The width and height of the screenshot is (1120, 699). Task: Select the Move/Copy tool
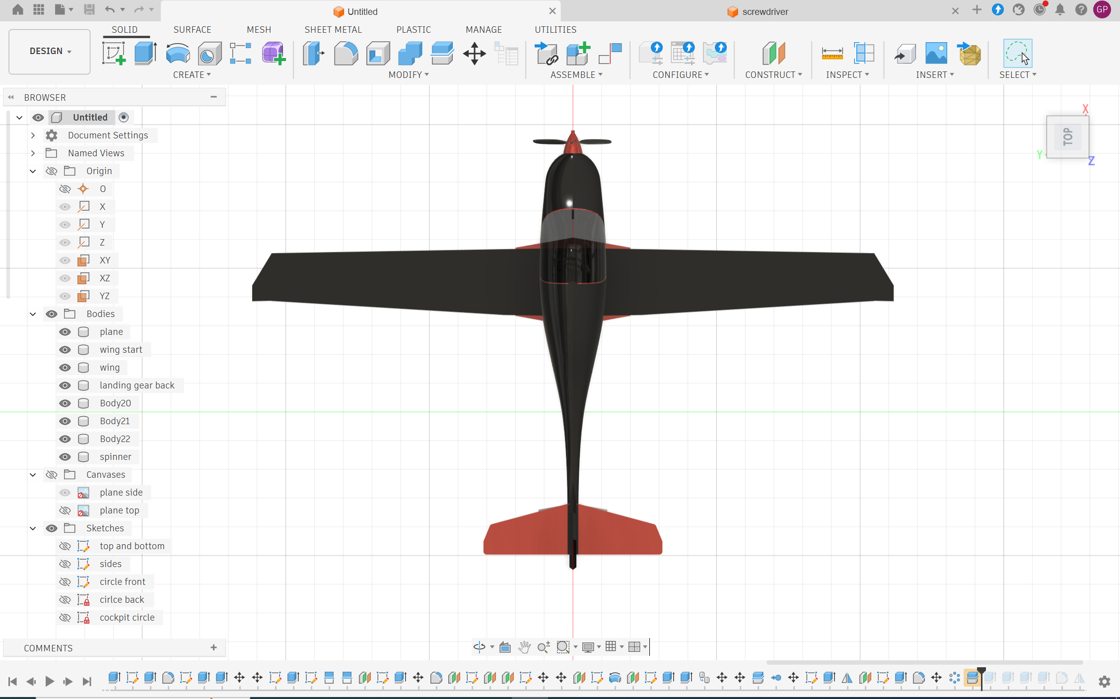click(474, 53)
